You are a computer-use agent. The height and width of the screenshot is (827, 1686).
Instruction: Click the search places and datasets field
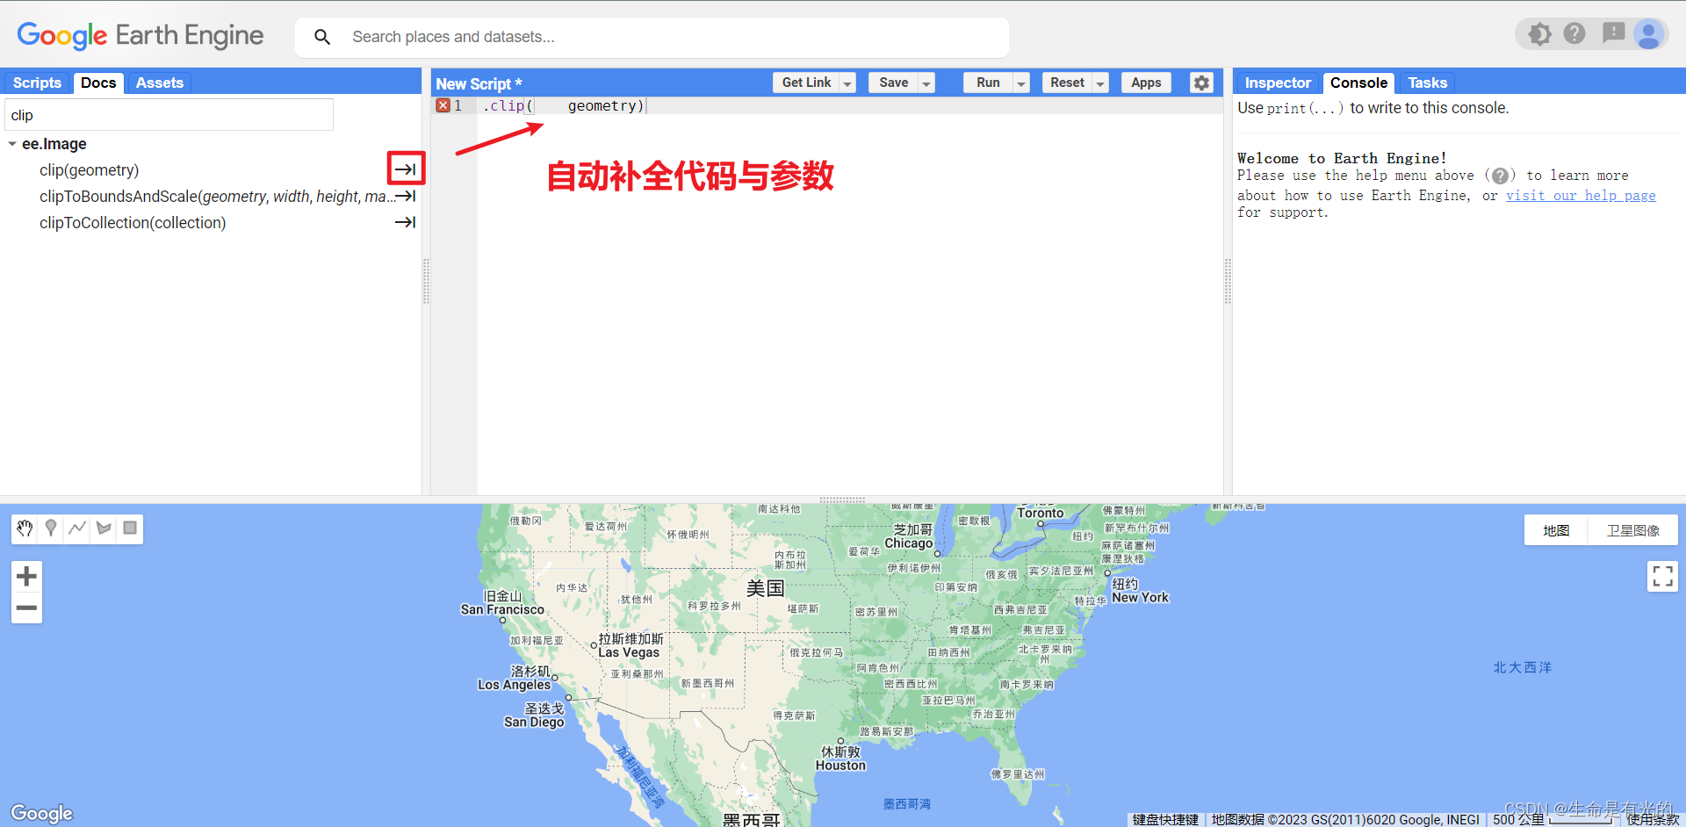(x=652, y=37)
